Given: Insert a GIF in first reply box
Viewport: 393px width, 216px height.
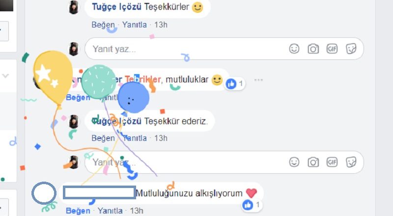Looking at the screenshot, I should click(x=332, y=49).
